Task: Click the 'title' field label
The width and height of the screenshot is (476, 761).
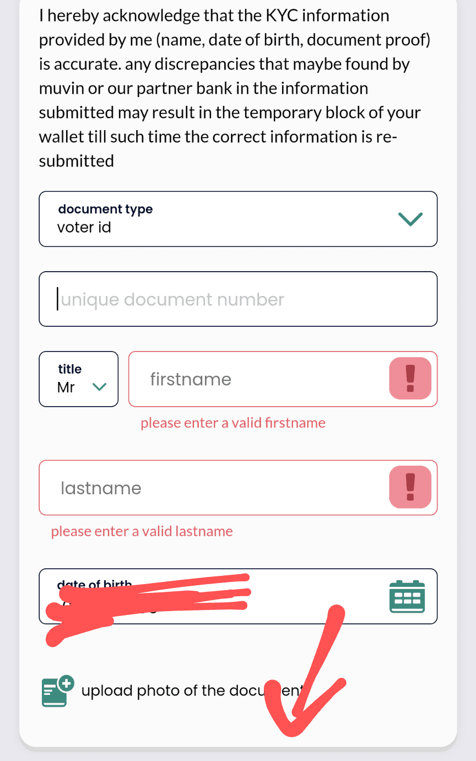Action: click(x=70, y=369)
